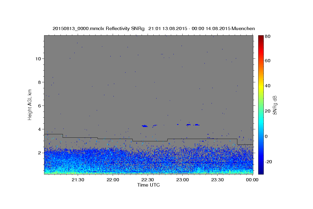Click the 21:30 time tick label
This screenshot has width=313, height=209.
point(78,180)
